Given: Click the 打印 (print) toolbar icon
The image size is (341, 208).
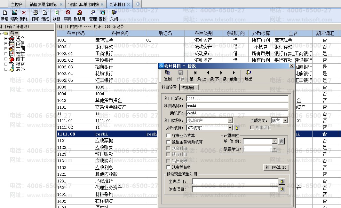Looking at the screenshot, I should (x=35, y=15).
